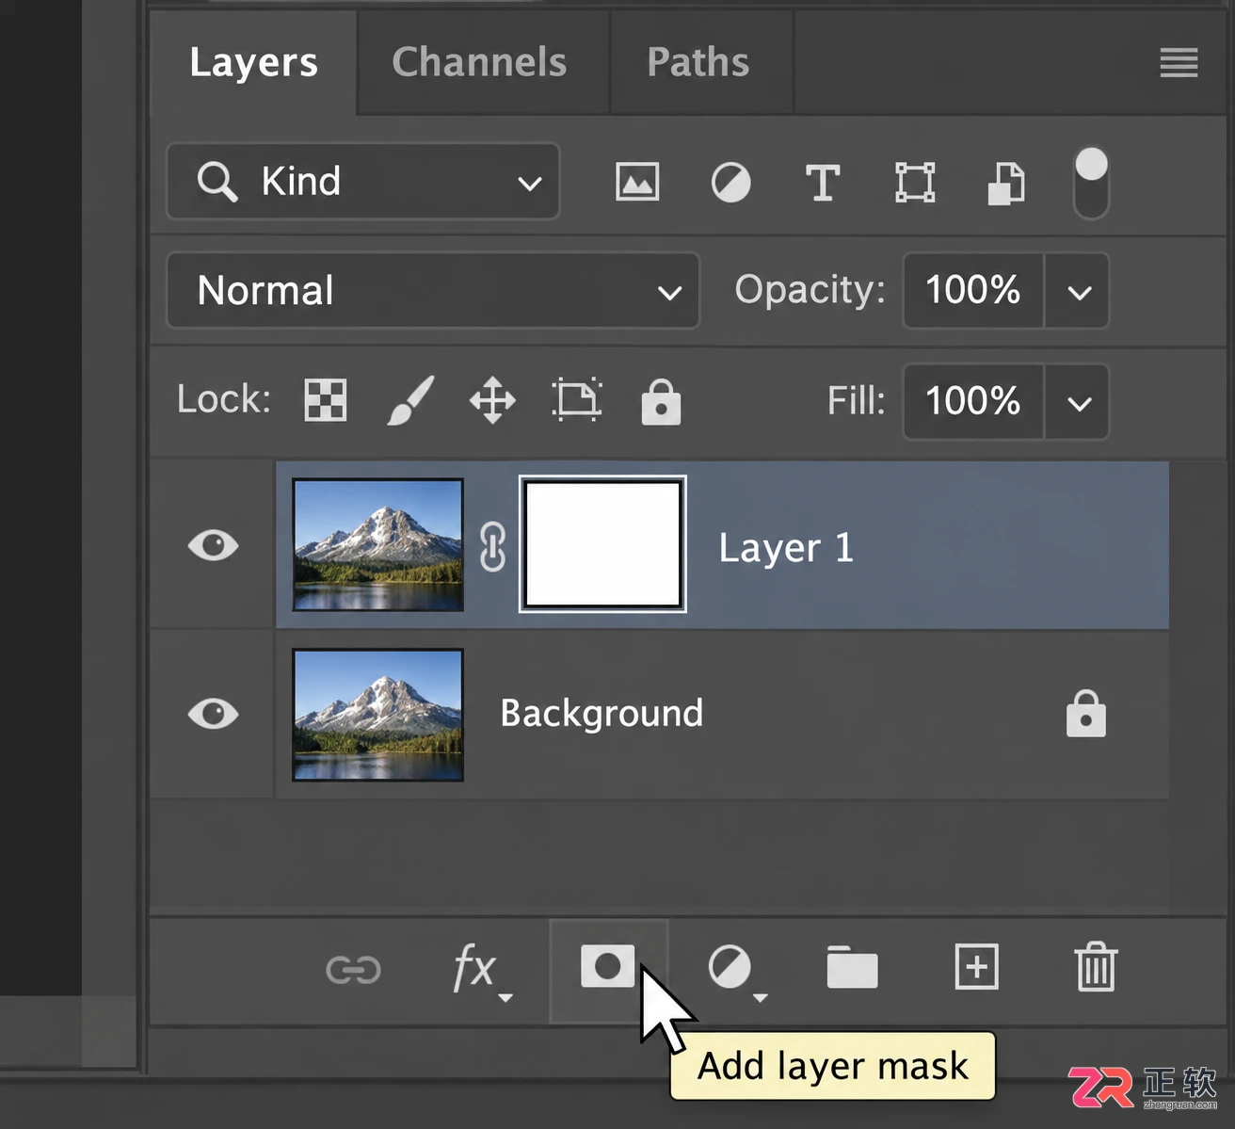
Task: Toggle layer filtering on/off switch
Action: 1091,183
